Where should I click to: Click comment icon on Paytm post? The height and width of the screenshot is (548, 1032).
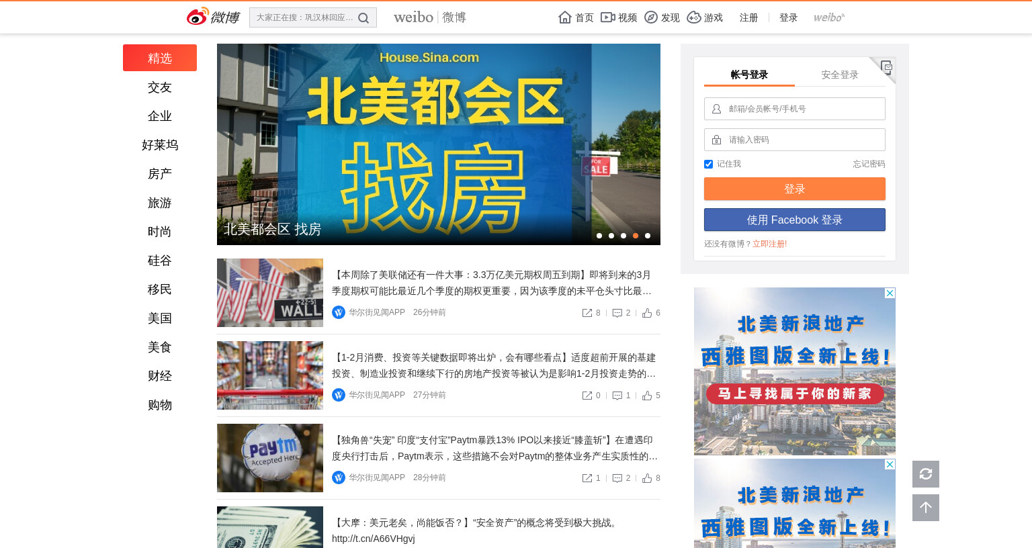[x=617, y=478]
